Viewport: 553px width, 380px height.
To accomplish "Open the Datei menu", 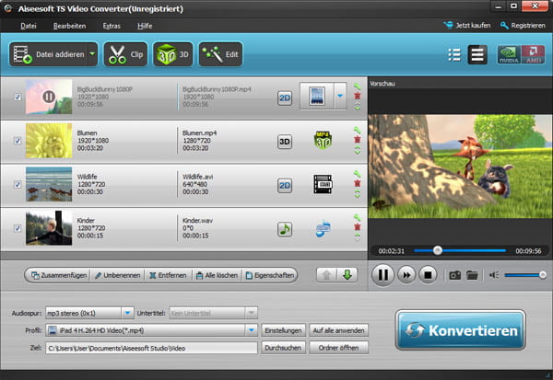I will point(29,26).
